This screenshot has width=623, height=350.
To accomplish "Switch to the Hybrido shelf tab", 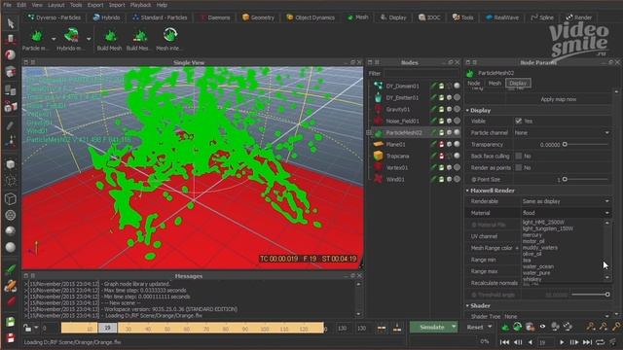I will point(106,17).
